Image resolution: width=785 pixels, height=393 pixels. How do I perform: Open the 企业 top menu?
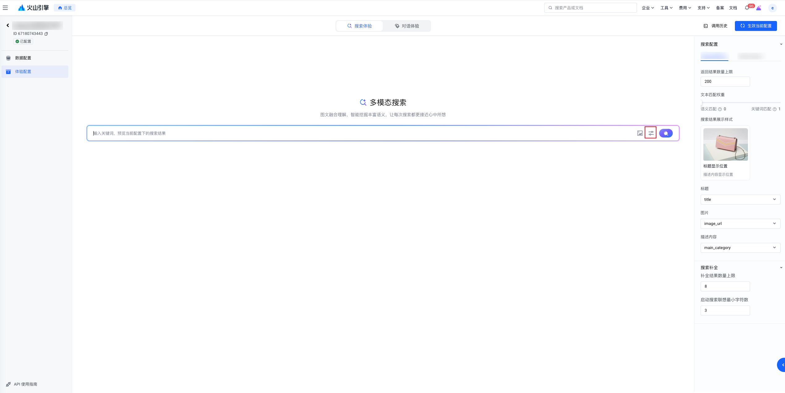(648, 8)
